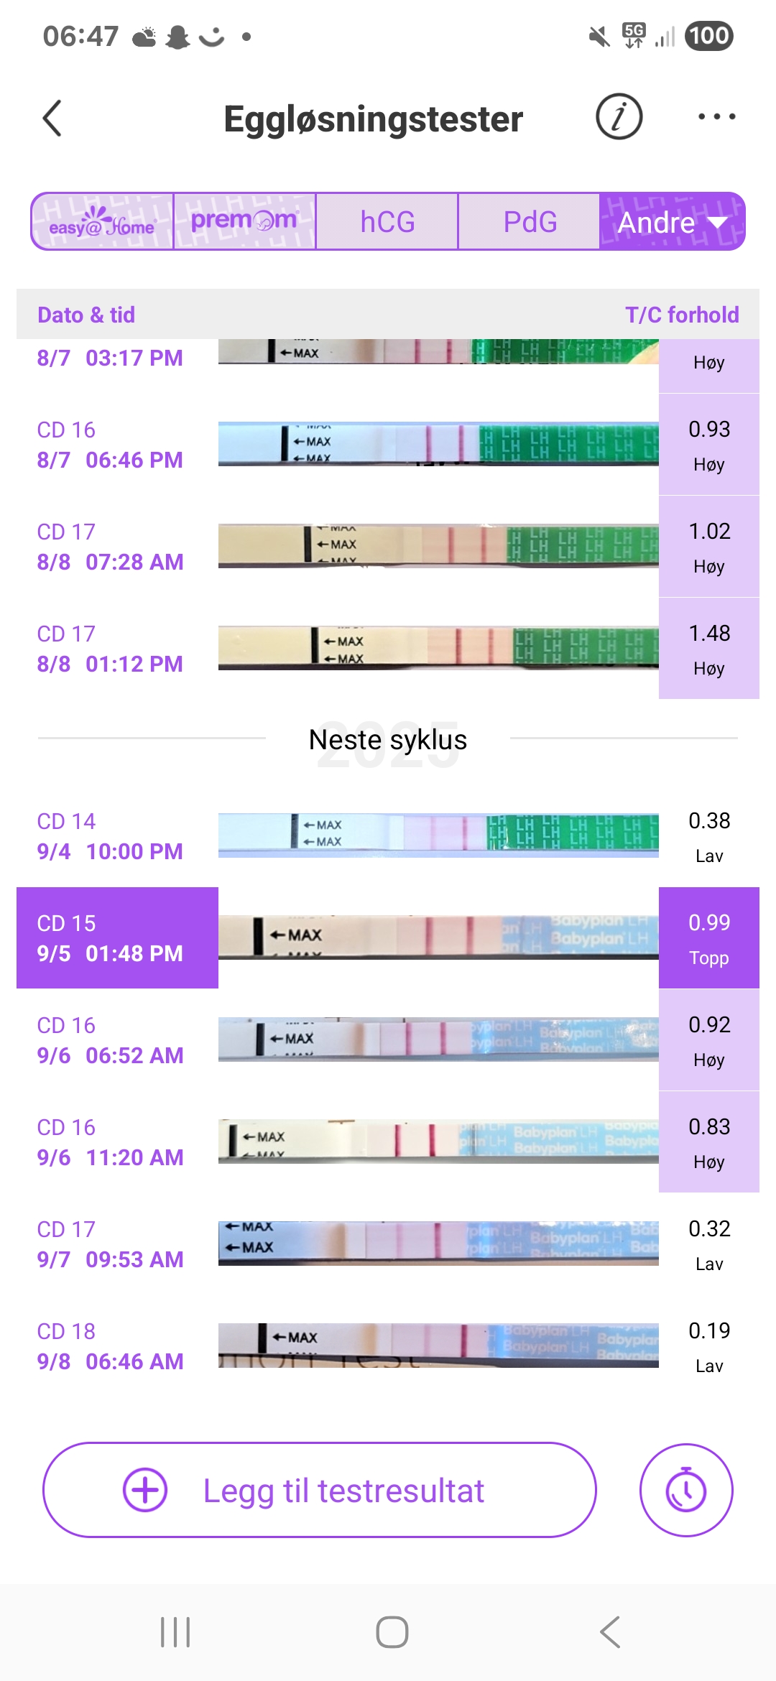The image size is (776, 1681).
Task: Select the PdG test tab
Action: (530, 222)
